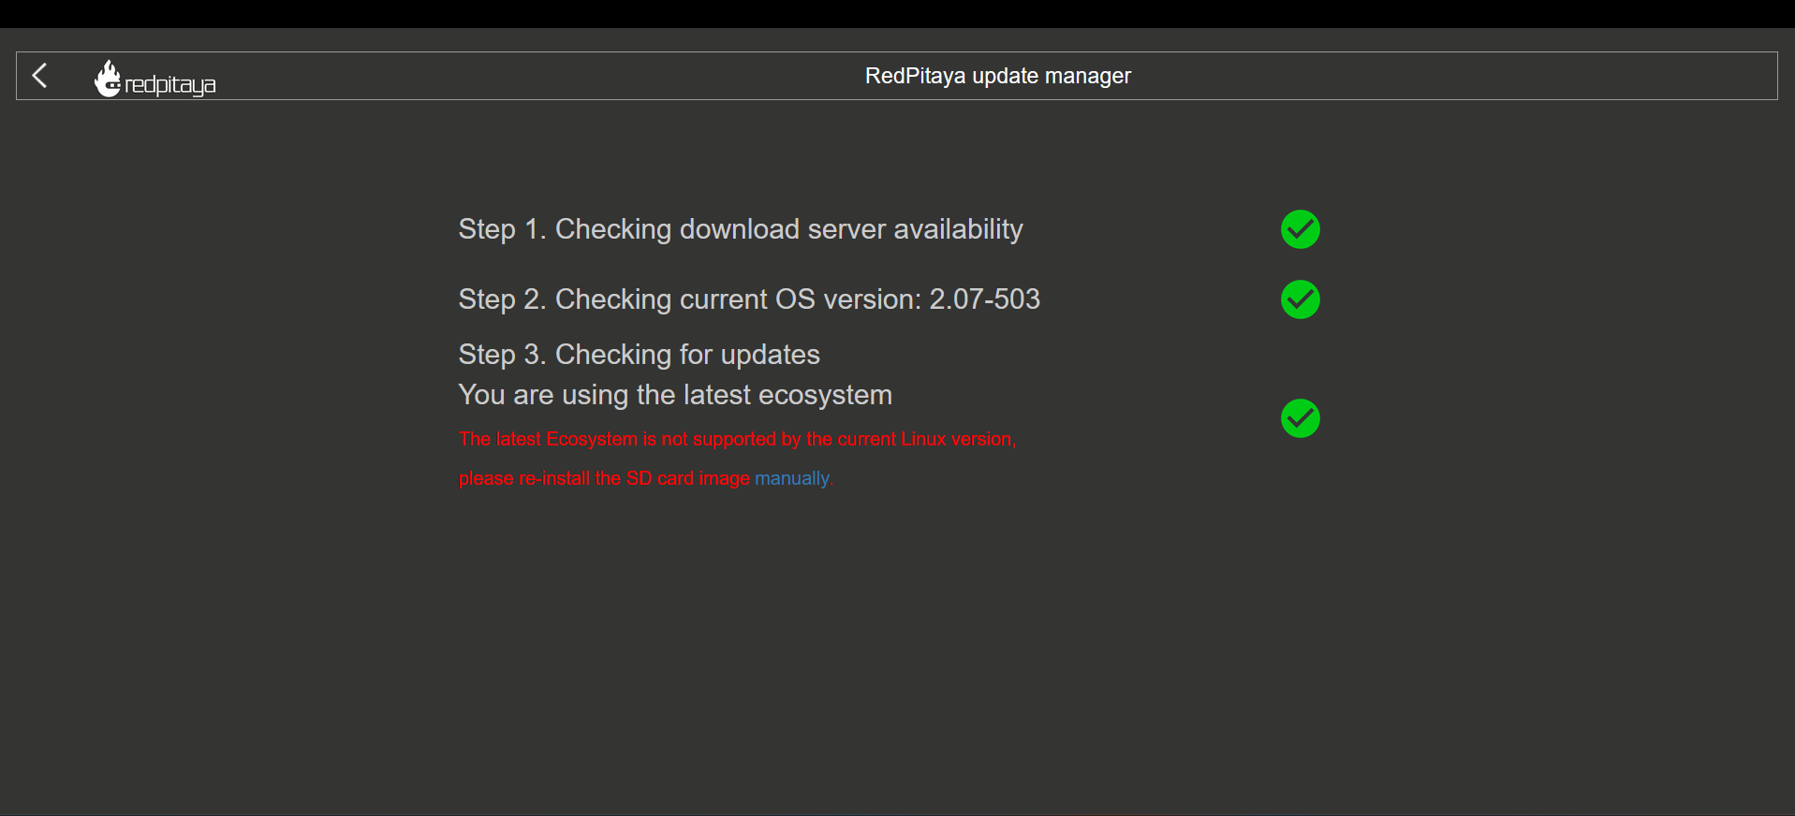The height and width of the screenshot is (816, 1795).
Task: Open the Red Pitaya logo home link
Action: click(x=155, y=79)
